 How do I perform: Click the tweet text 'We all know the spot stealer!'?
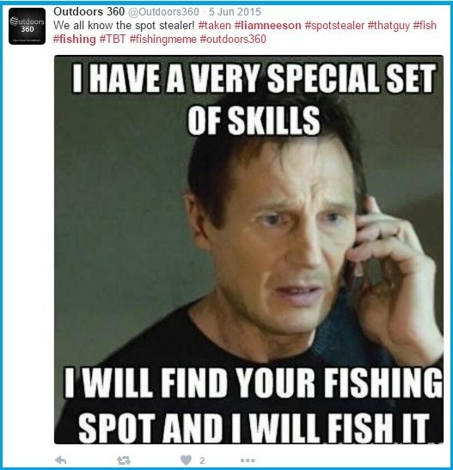tap(124, 26)
